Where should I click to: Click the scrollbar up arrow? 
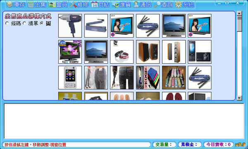click(x=239, y=14)
